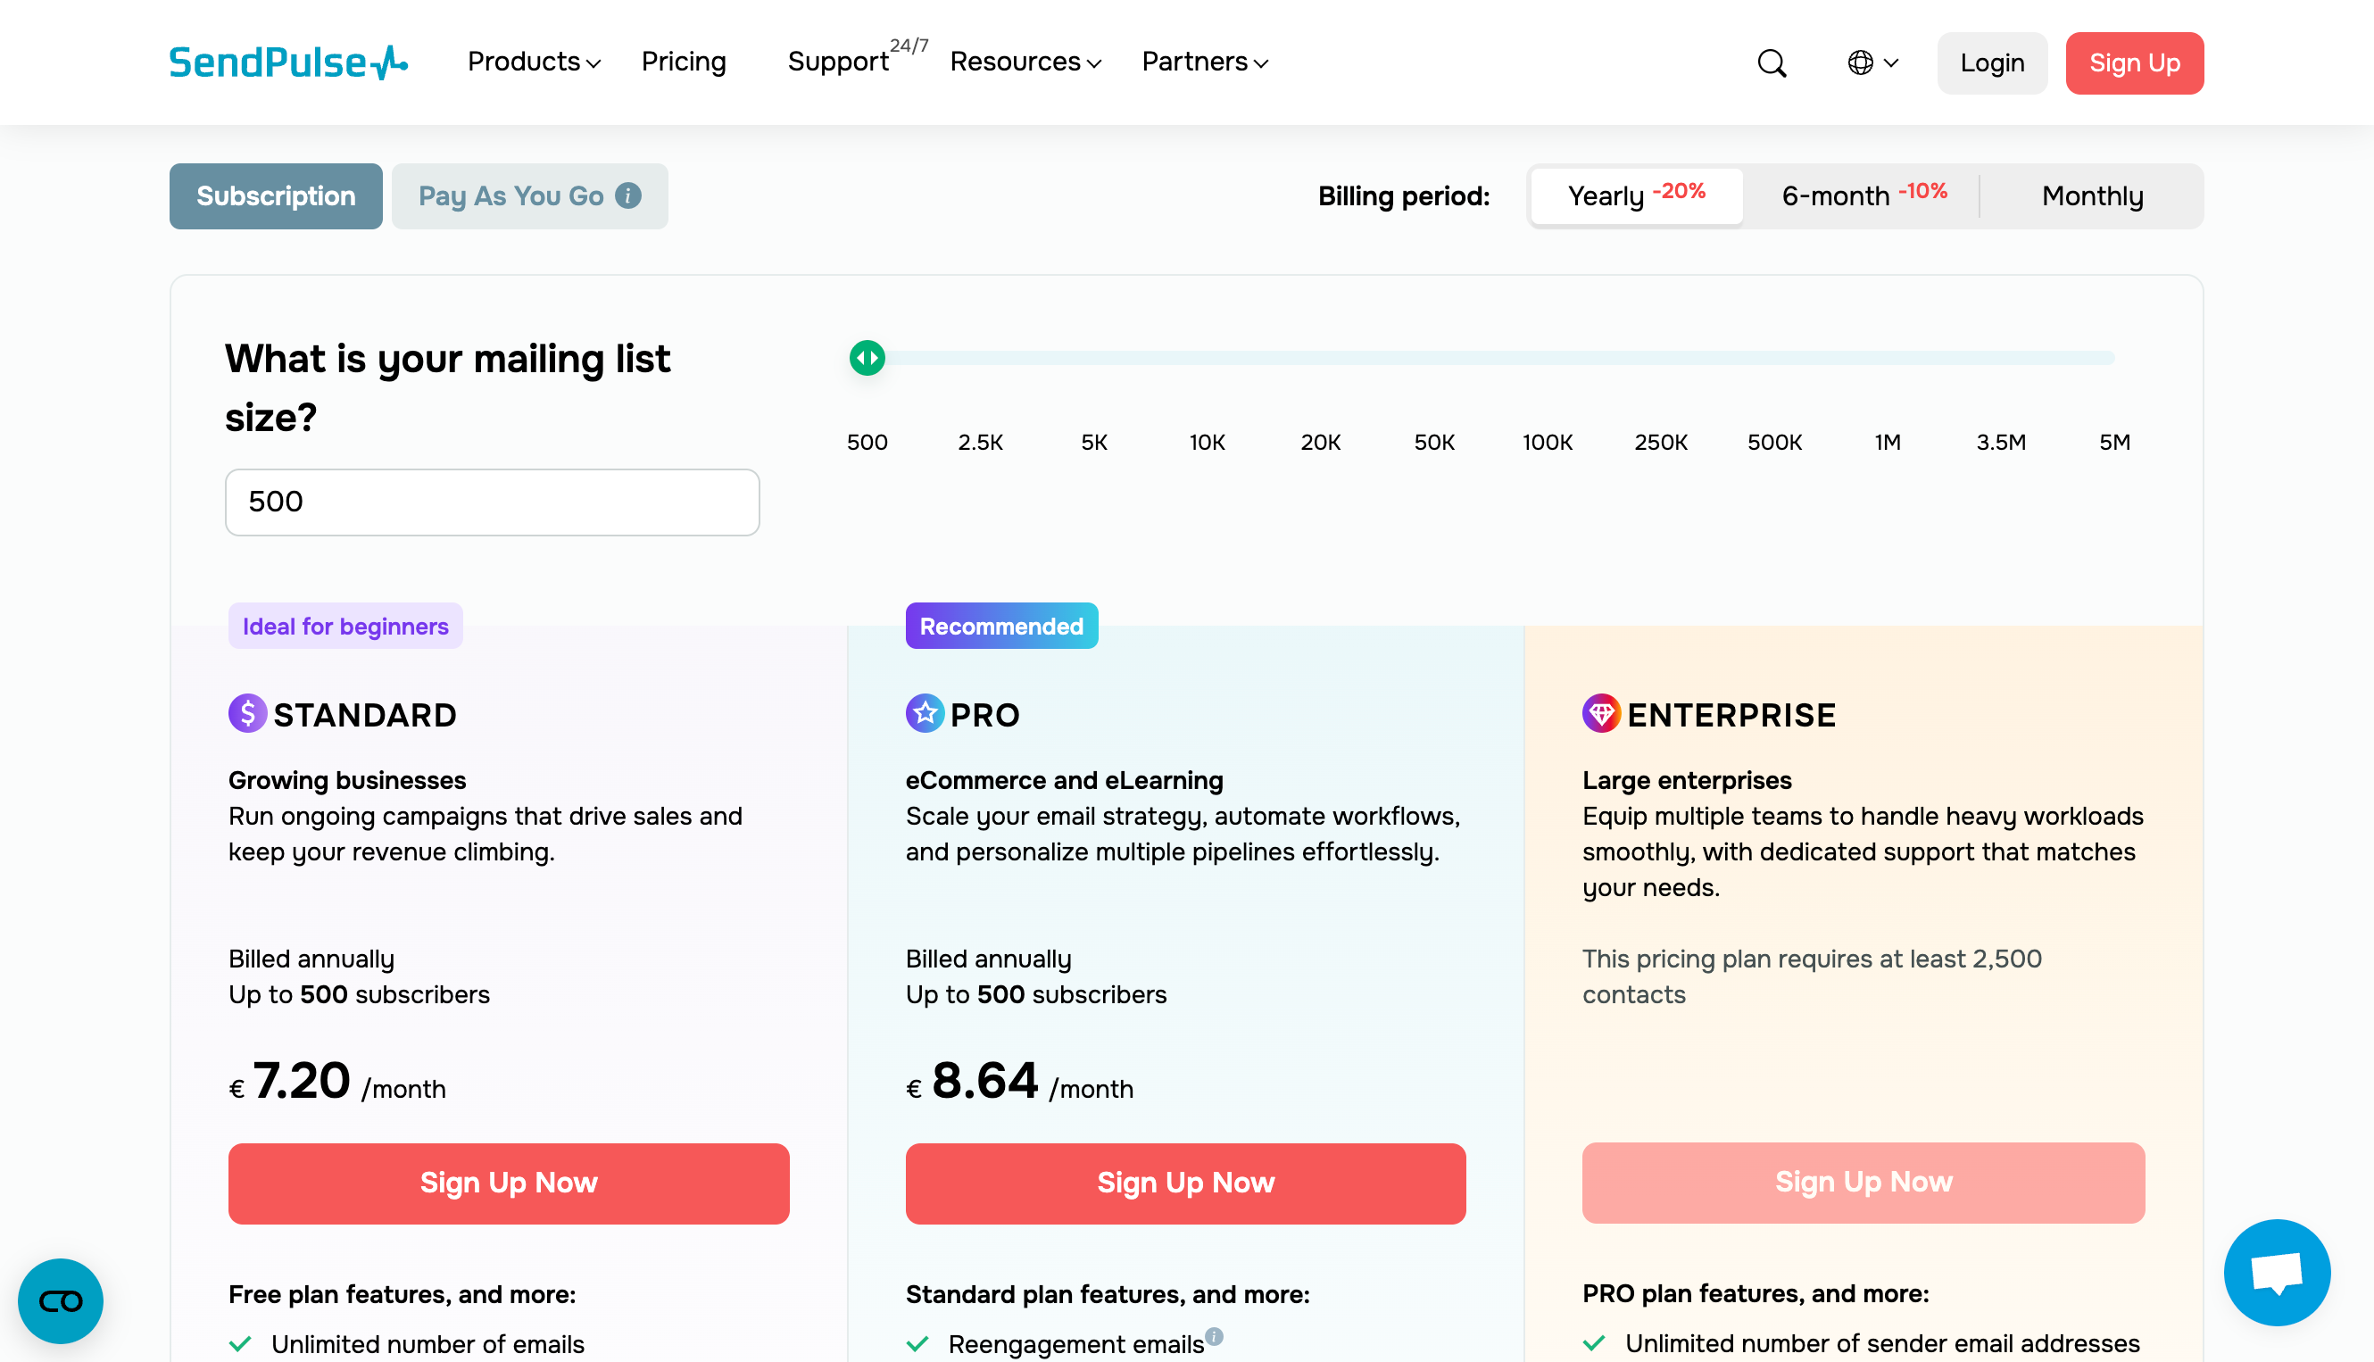The image size is (2374, 1362).
Task: Select 6-month billing period
Action: [x=1864, y=195]
